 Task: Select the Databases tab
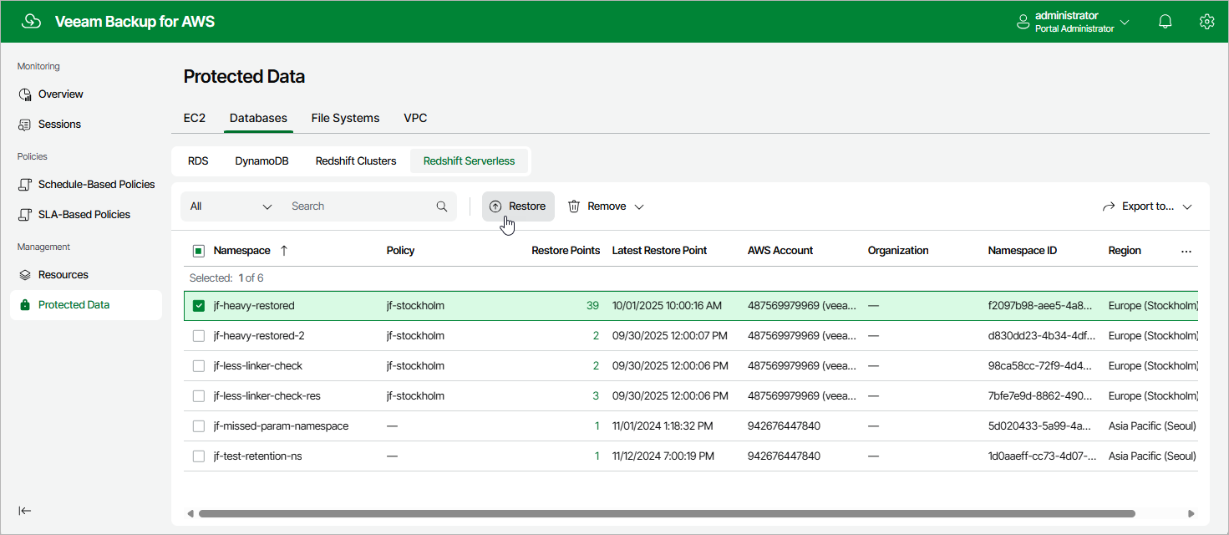pyautogui.click(x=259, y=119)
